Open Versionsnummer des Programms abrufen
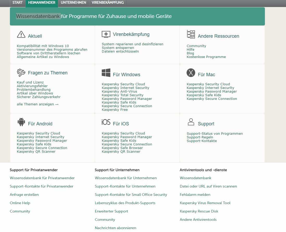Viewport: 286px width, 232px height. click(x=52, y=49)
